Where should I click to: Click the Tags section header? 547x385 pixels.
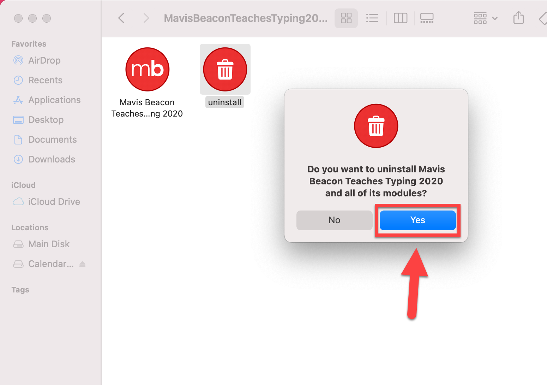(x=20, y=290)
